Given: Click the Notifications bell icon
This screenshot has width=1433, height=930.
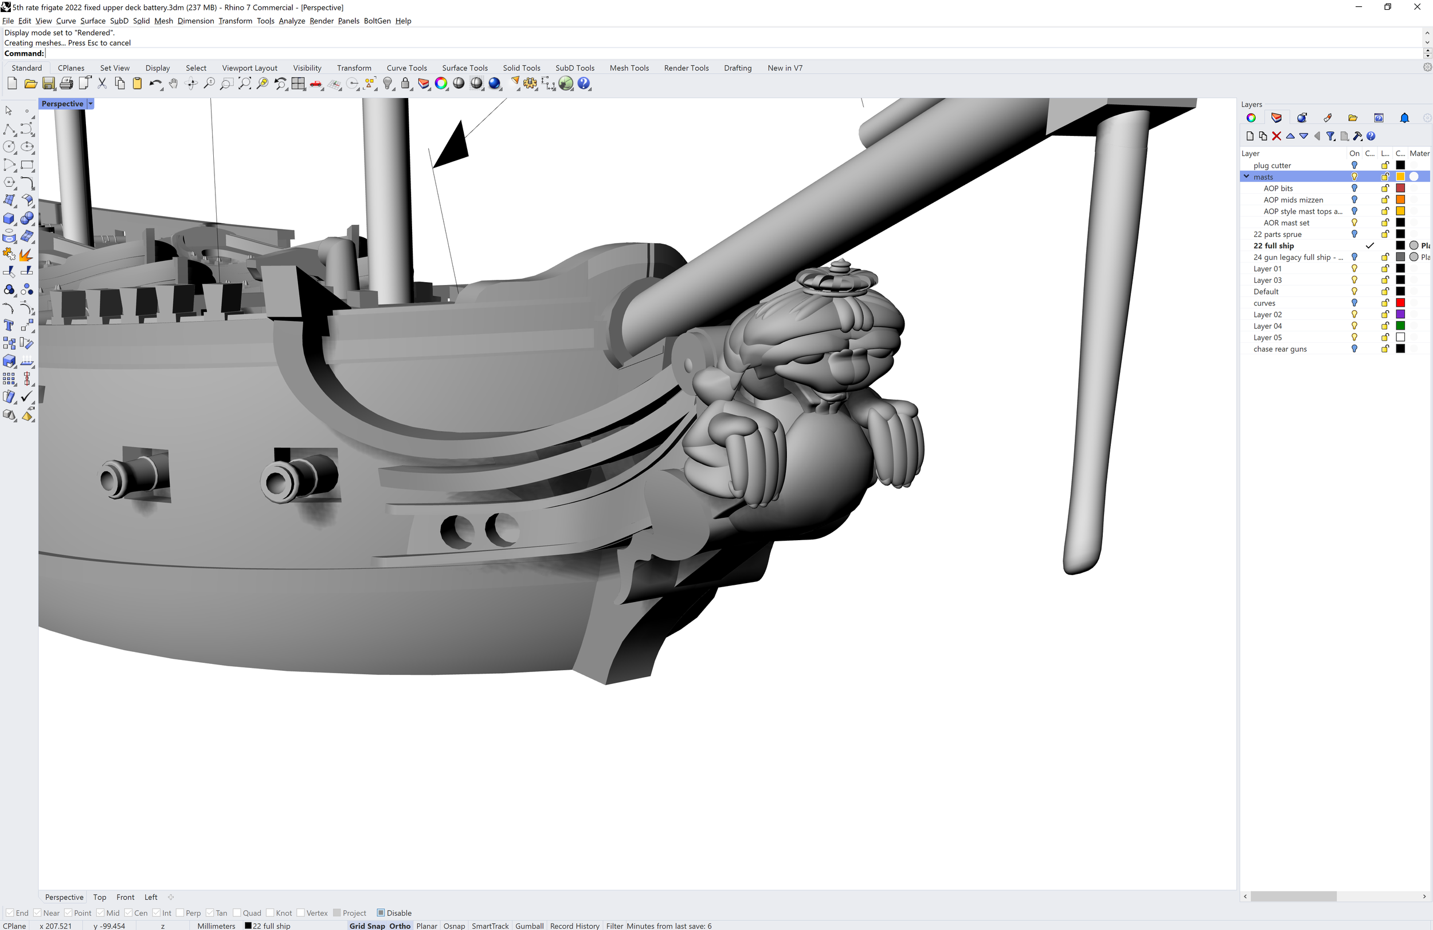Looking at the screenshot, I should [x=1405, y=118].
